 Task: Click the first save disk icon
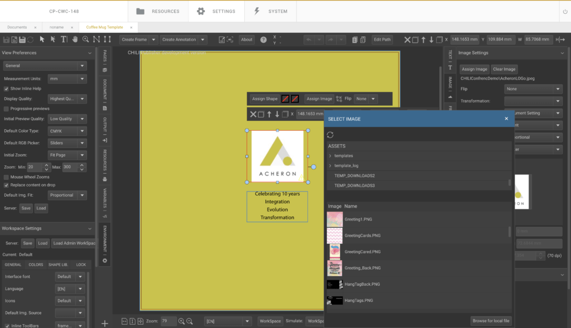click(x=6, y=40)
